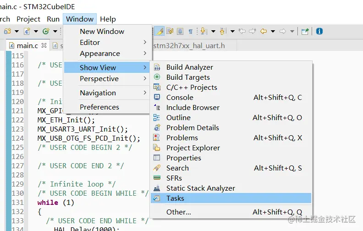Close the main.c editor tab
Viewport: 363px width, 231px height.
(44, 45)
